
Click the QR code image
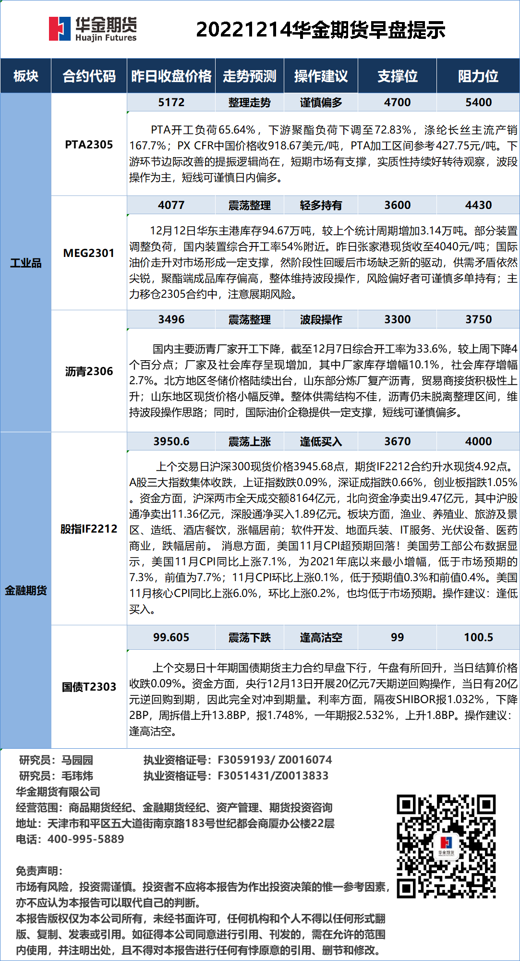point(446,846)
